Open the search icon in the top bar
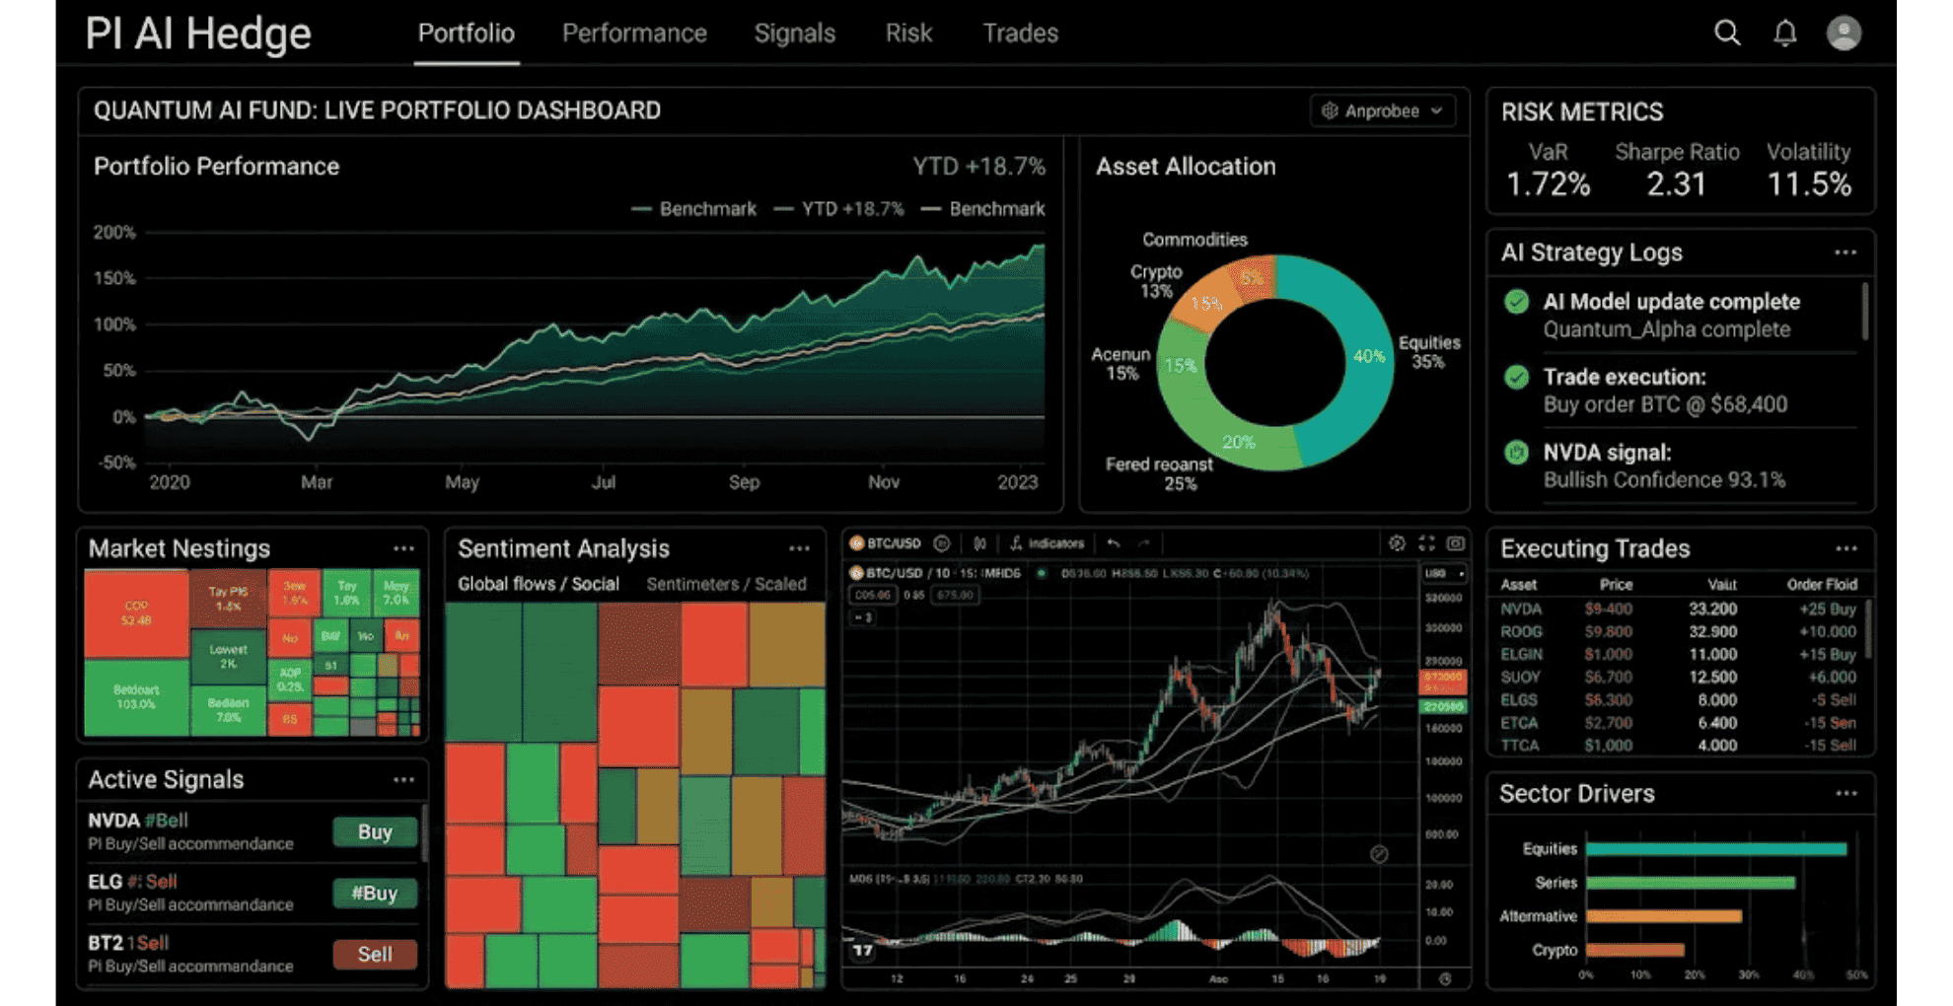The height and width of the screenshot is (1006, 1953). point(1727,33)
